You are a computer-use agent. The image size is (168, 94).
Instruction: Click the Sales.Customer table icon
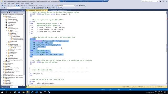point(12,37)
